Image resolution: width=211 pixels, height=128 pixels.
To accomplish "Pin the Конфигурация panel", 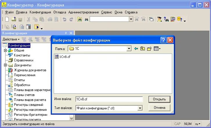I will [x=66, y=33].
